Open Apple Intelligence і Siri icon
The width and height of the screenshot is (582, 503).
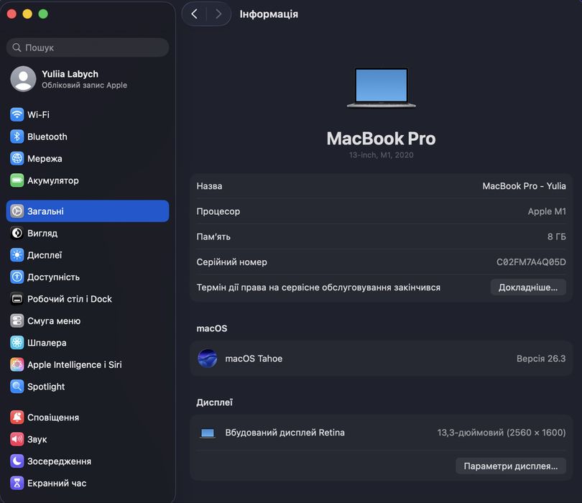coord(17,364)
